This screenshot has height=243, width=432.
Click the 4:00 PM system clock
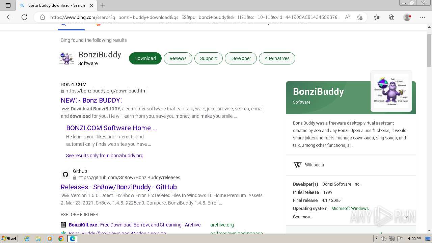tap(414, 239)
